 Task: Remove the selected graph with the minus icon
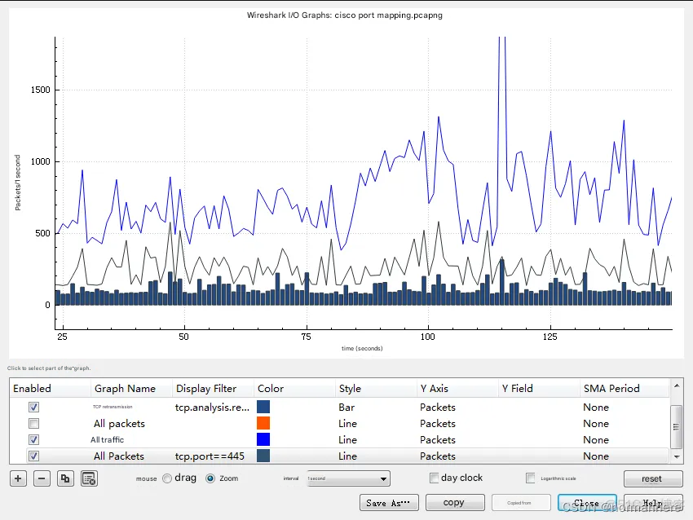[42, 478]
